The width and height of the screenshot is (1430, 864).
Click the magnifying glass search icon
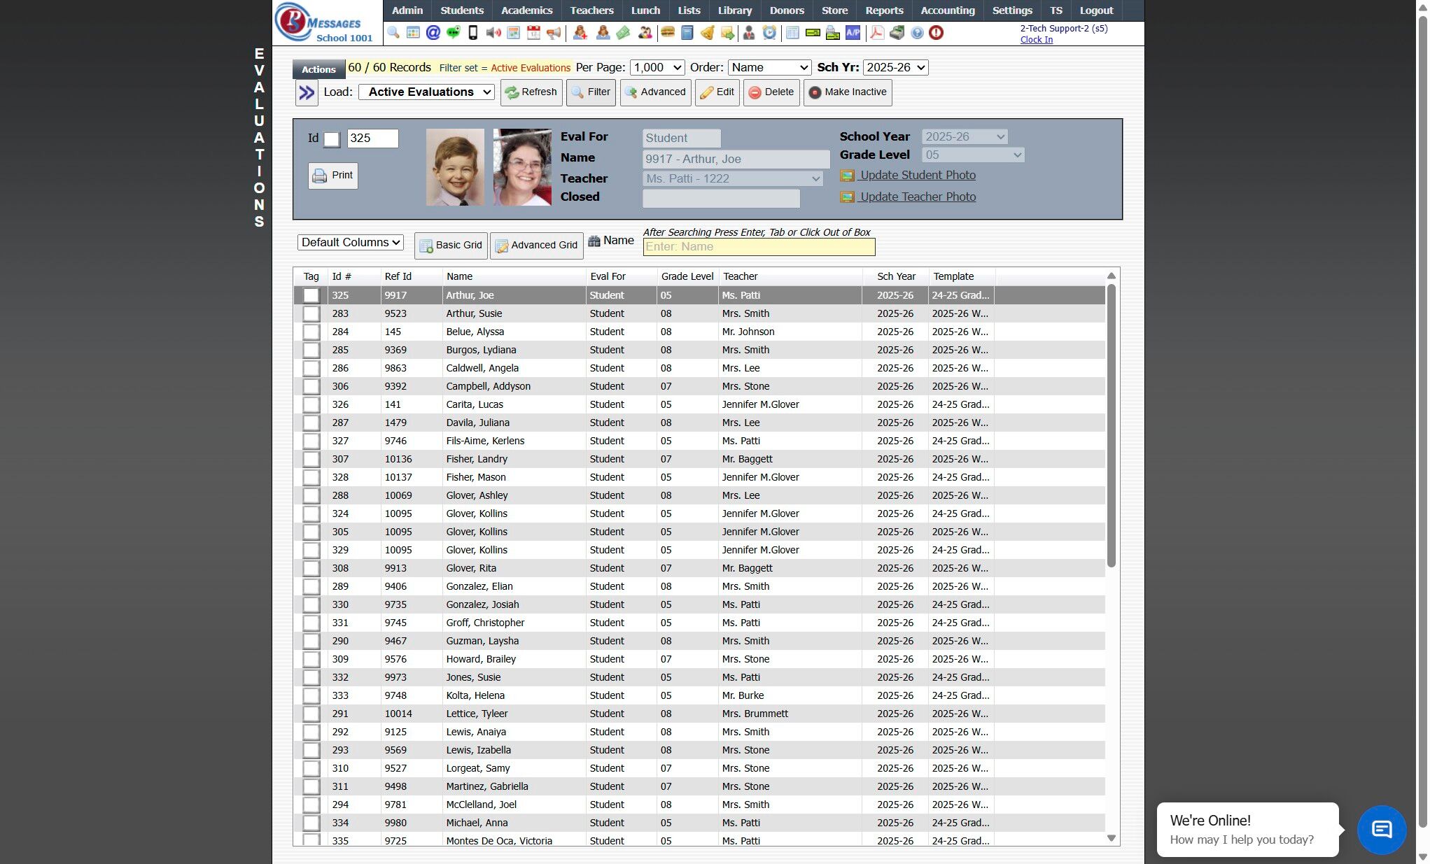[x=393, y=33]
